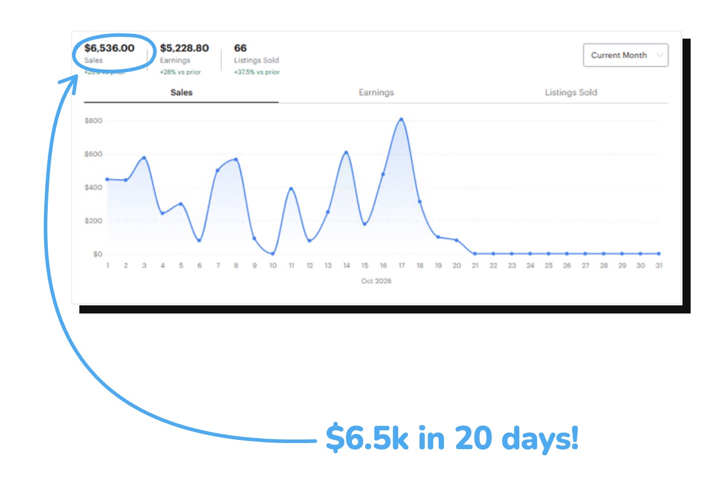This screenshot has height=502, width=712.
Task: Switch to the Sales tab
Action: 182,92
